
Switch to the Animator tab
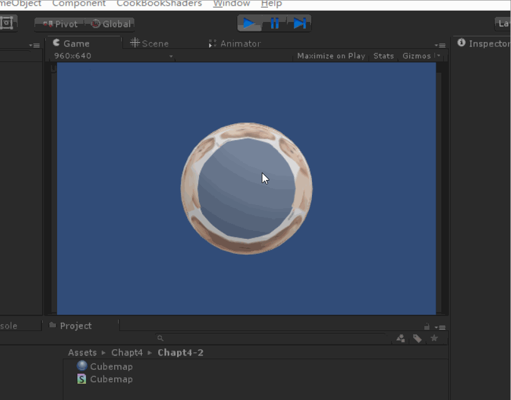click(x=235, y=43)
